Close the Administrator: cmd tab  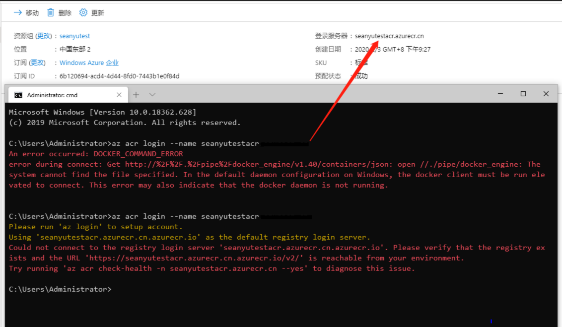[x=119, y=95]
